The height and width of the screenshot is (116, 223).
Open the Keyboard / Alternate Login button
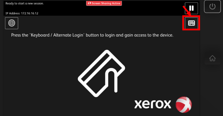tap(191, 23)
